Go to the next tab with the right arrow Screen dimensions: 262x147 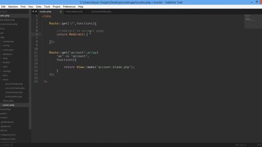36,11
